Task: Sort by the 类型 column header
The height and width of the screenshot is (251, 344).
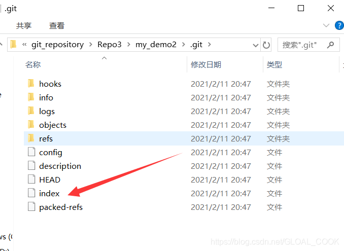Action: [274, 65]
